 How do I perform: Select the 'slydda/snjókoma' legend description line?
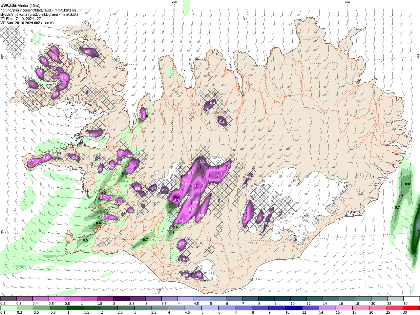pos(39,14)
